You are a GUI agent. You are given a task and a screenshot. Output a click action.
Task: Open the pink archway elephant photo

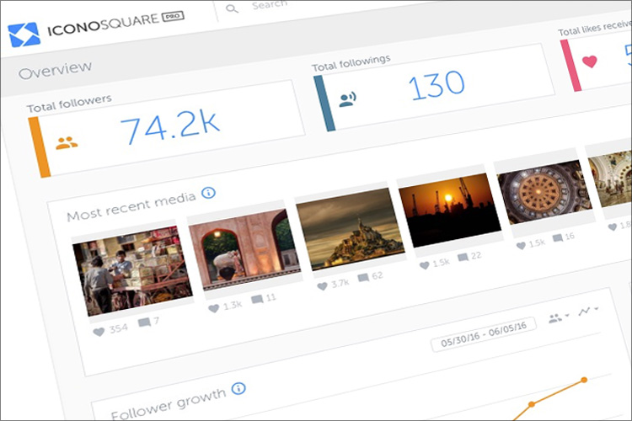[244, 248]
